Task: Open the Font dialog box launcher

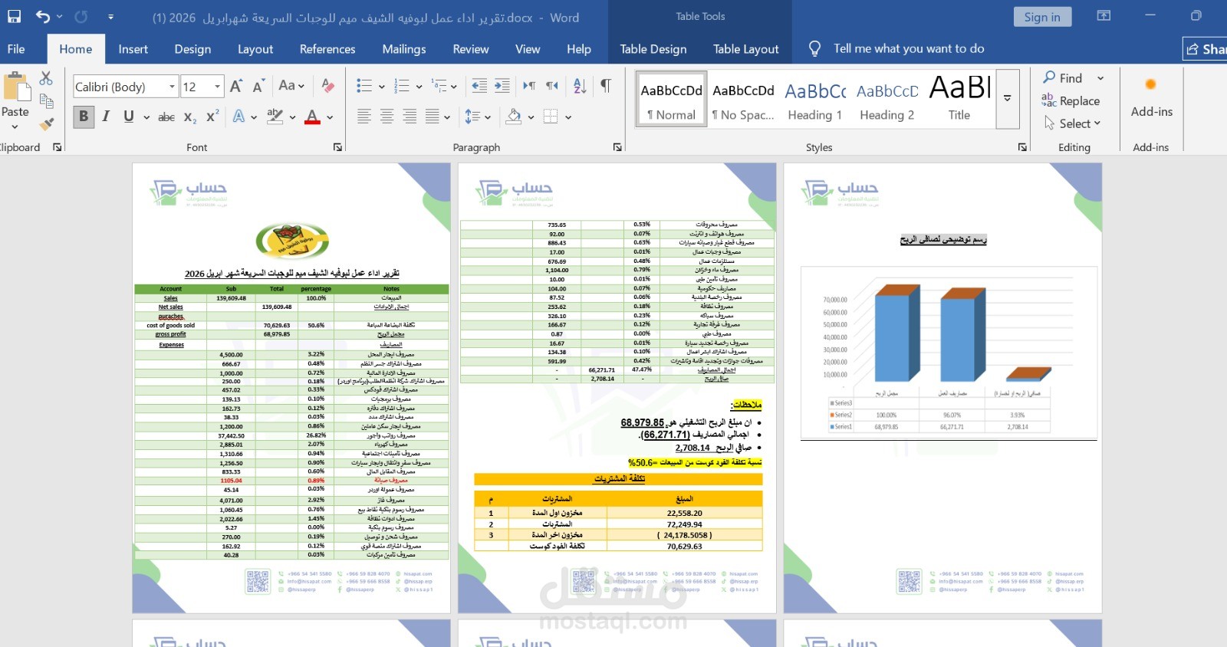Action: pos(337,147)
